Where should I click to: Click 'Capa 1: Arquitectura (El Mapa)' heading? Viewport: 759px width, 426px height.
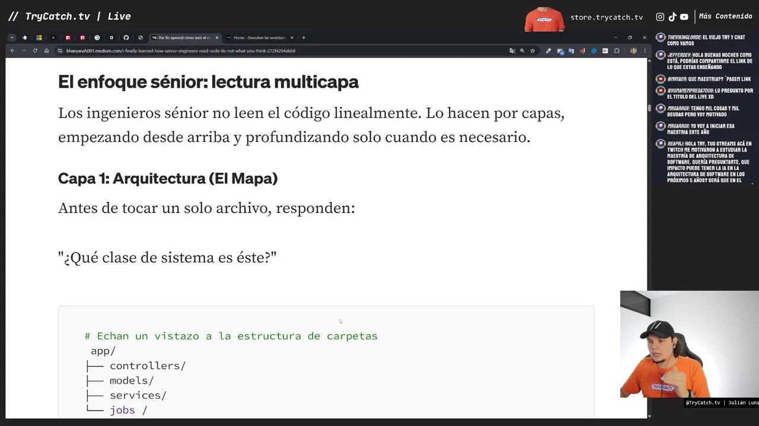pos(168,178)
